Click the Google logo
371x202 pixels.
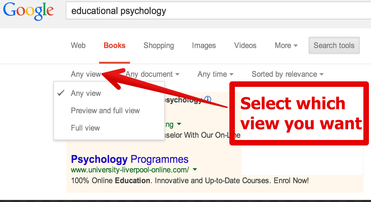coord(28,11)
